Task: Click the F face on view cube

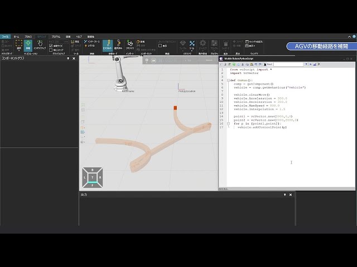Action: click(92, 185)
